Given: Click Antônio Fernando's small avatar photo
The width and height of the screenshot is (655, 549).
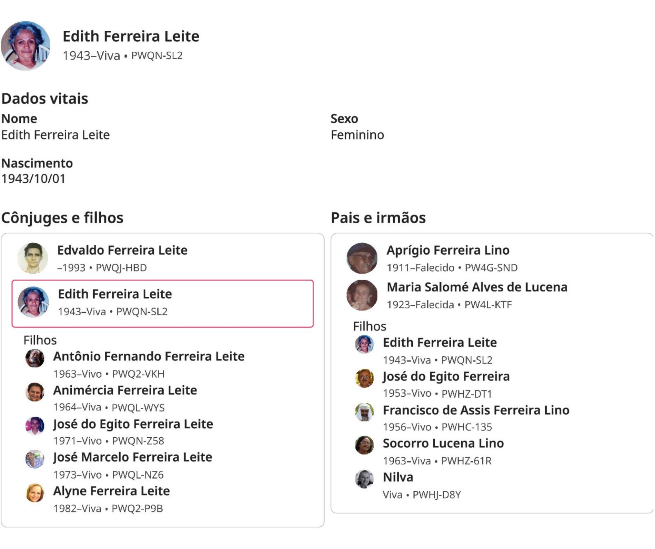Looking at the screenshot, I should tap(35, 358).
